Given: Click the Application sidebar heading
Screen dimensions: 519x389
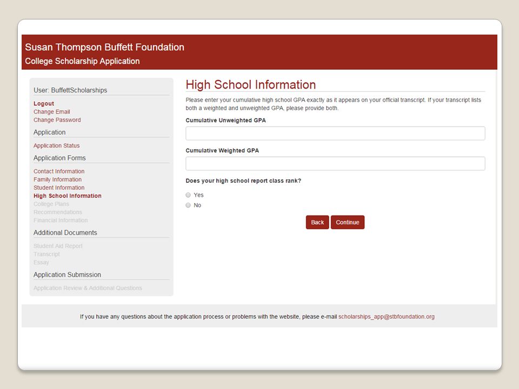Looking at the screenshot, I should click(x=50, y=132).
